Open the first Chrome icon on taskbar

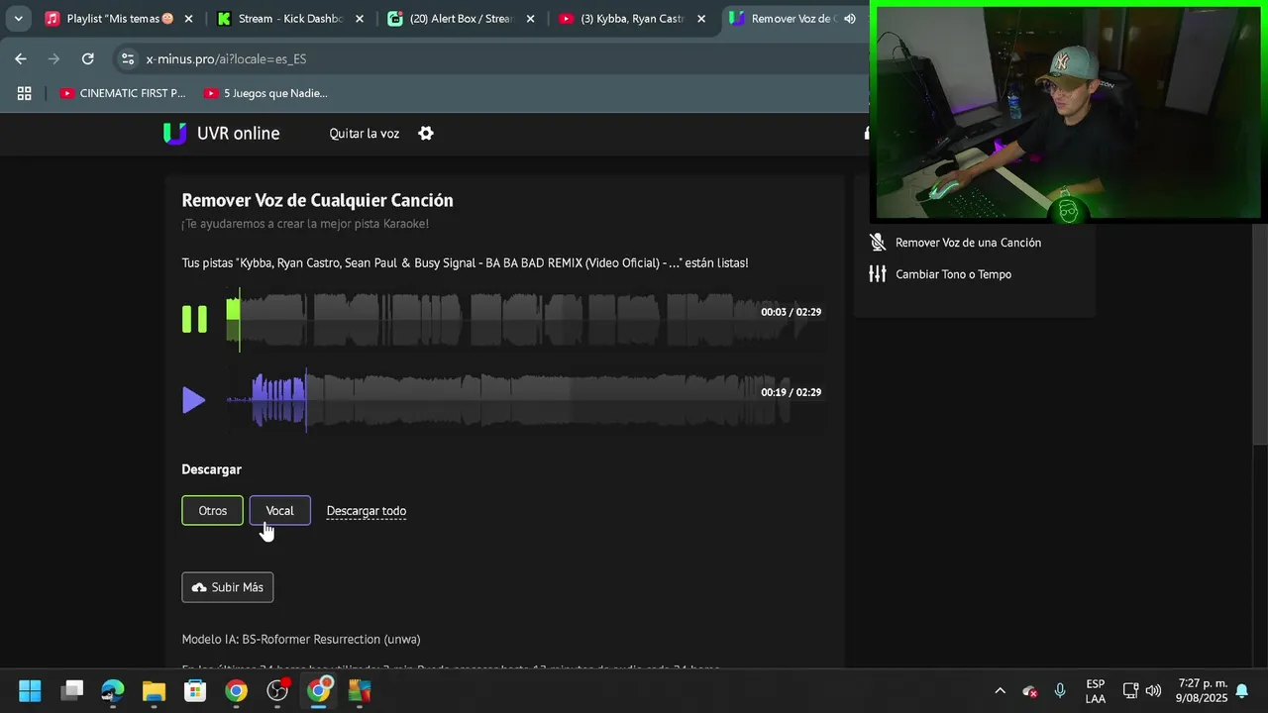point(236,690)
